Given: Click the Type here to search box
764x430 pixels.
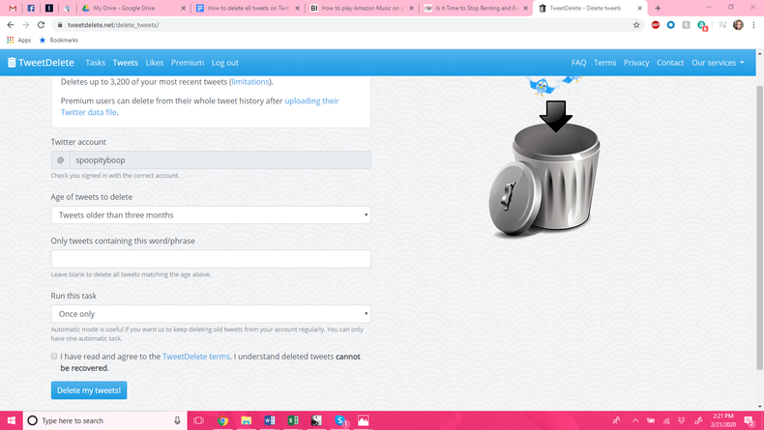Looking at the screenshot, I should pos(104,420).
